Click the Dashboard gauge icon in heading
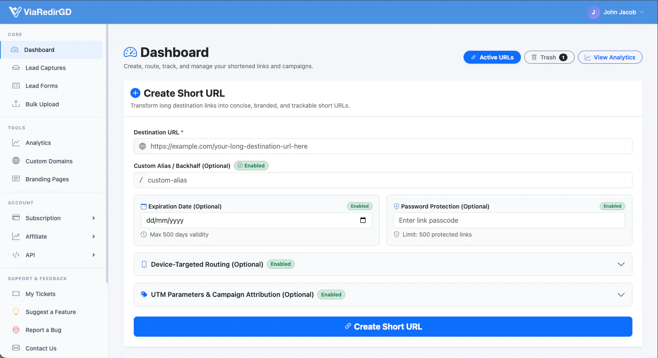Viewport: 658px width, 358px height. (x=130, y=52)
